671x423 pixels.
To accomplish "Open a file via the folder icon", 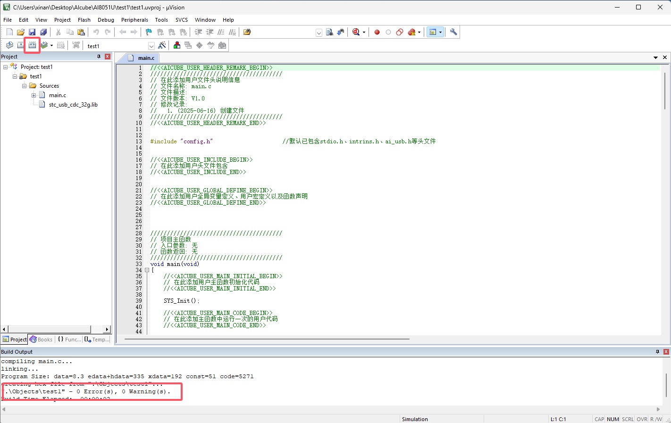I will click(21, 32).
